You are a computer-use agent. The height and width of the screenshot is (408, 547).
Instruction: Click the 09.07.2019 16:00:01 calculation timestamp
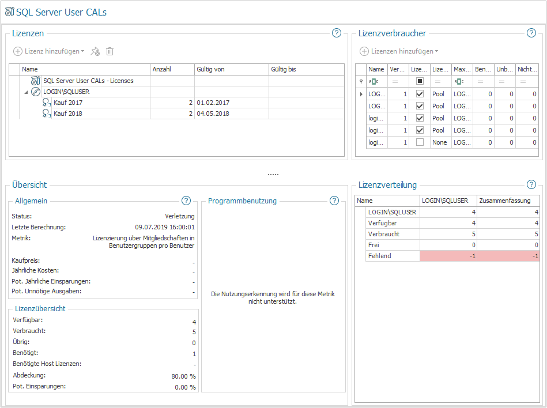(x=165, y=228)
